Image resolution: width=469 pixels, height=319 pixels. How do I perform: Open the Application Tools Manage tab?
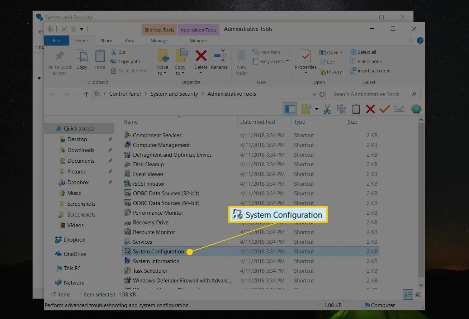[198, 41]
